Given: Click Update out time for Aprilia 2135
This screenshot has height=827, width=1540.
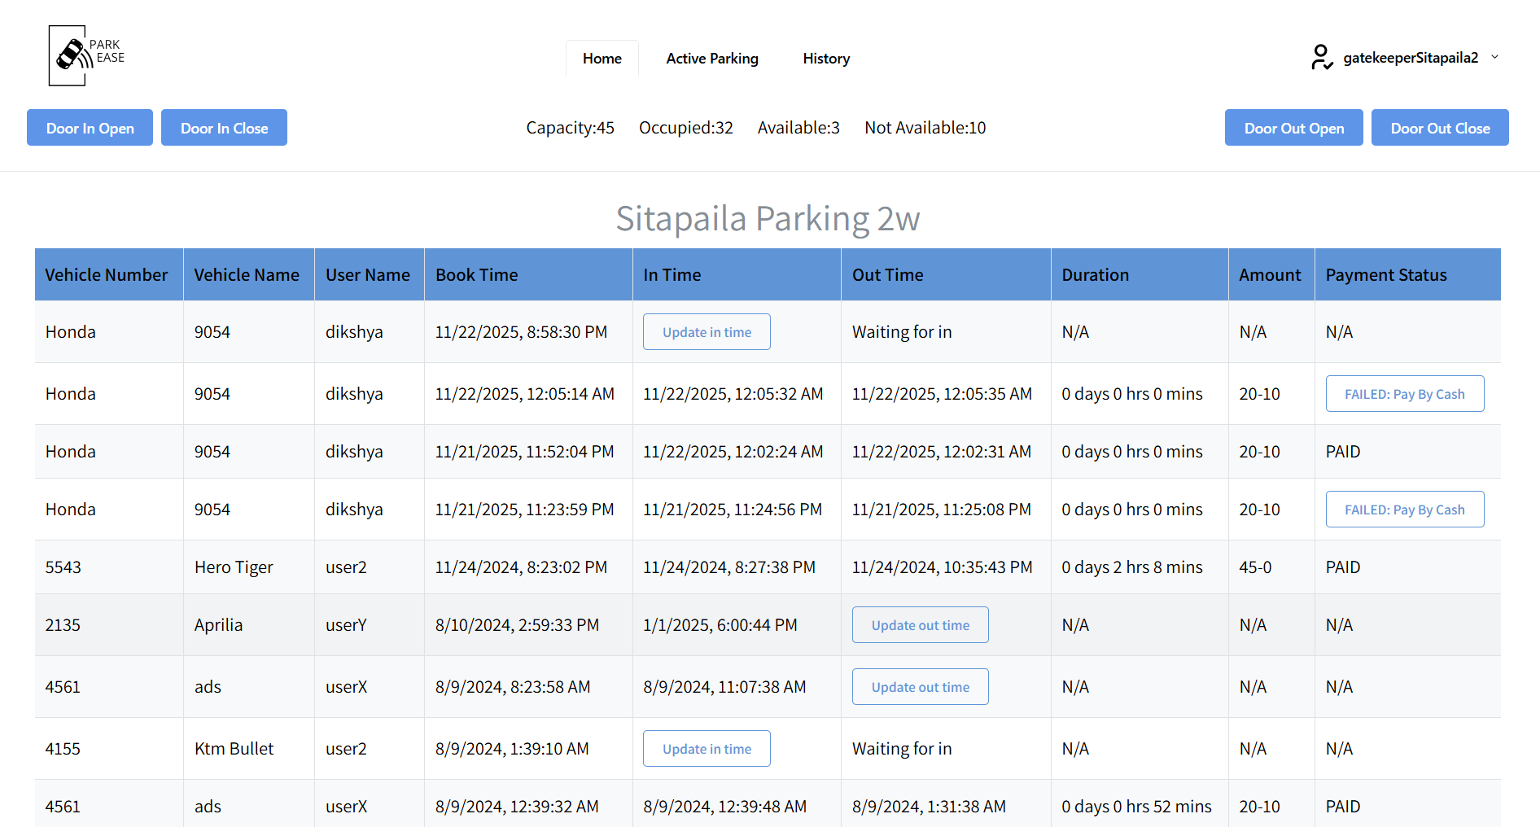Looking at the screenshot, I should [x=920, y=624].
